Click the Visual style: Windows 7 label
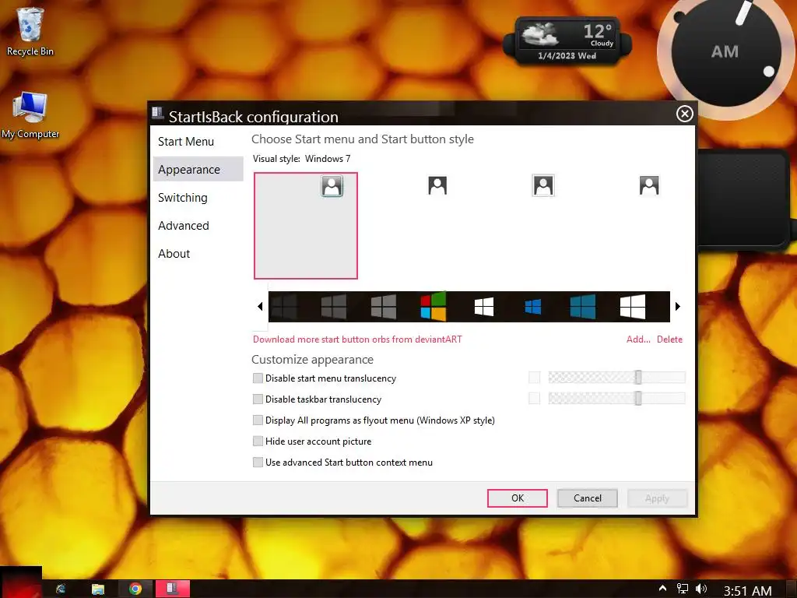797x598 pixels. coord(301,159)
